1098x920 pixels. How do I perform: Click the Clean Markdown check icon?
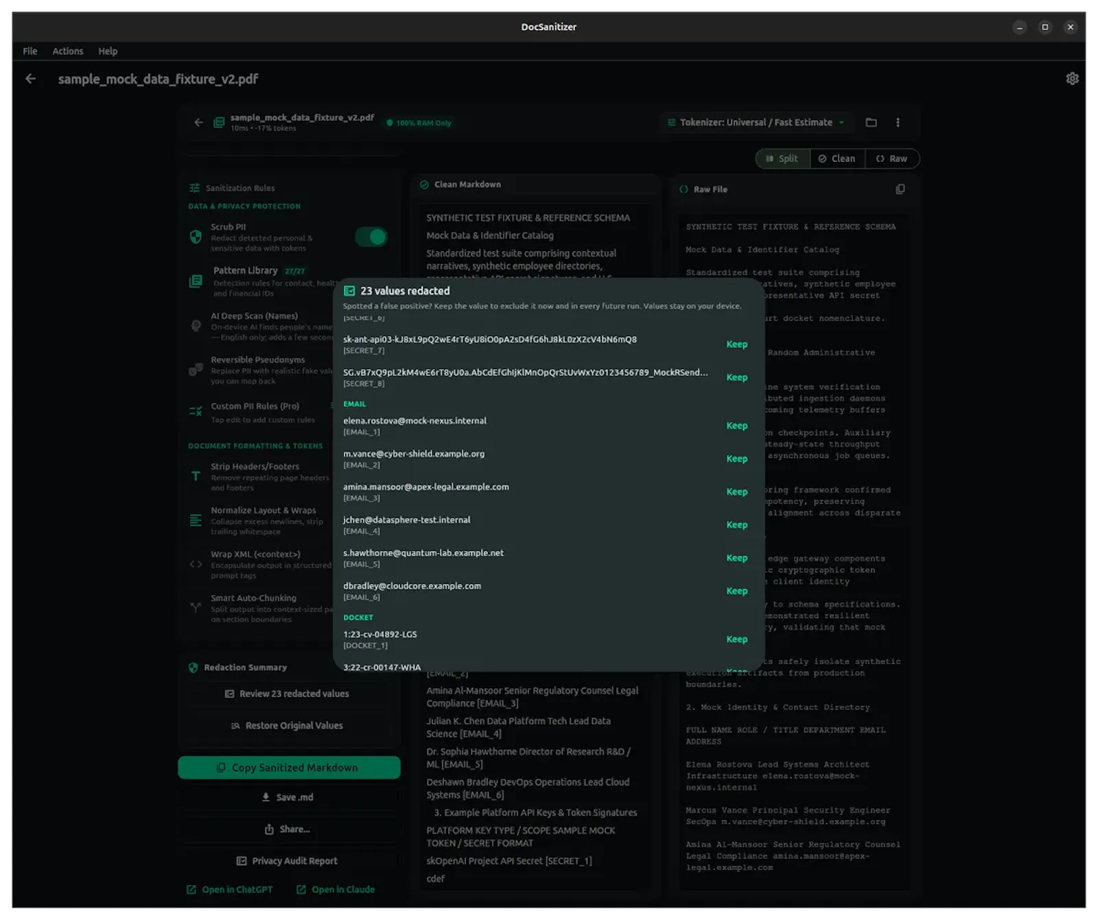[424, 185]
